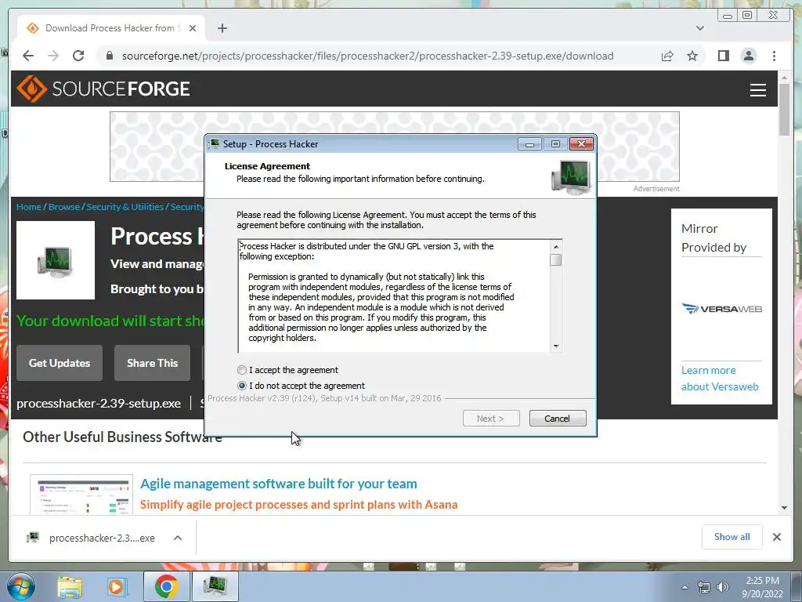This screenshot has height=602, width=802.
Task: Click the processhacker-2.39-setup.exe filename text
Action: coord(99,404)
